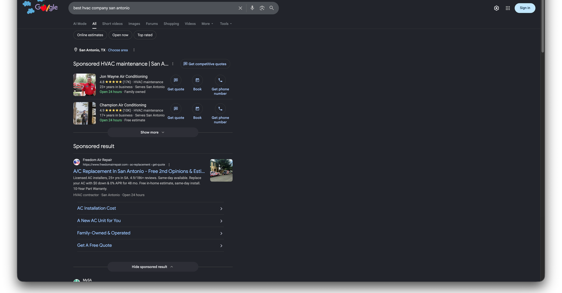The height and width of the screenshot is (293, 562).
Task: Click Jon Wayne's 4.8 star rating
Action: [111, 82]
